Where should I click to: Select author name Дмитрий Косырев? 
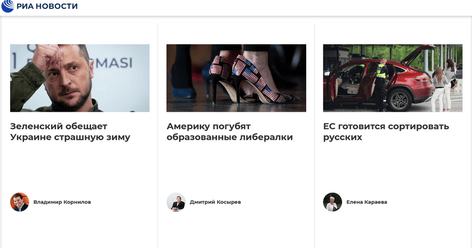(x=215, y=202)
